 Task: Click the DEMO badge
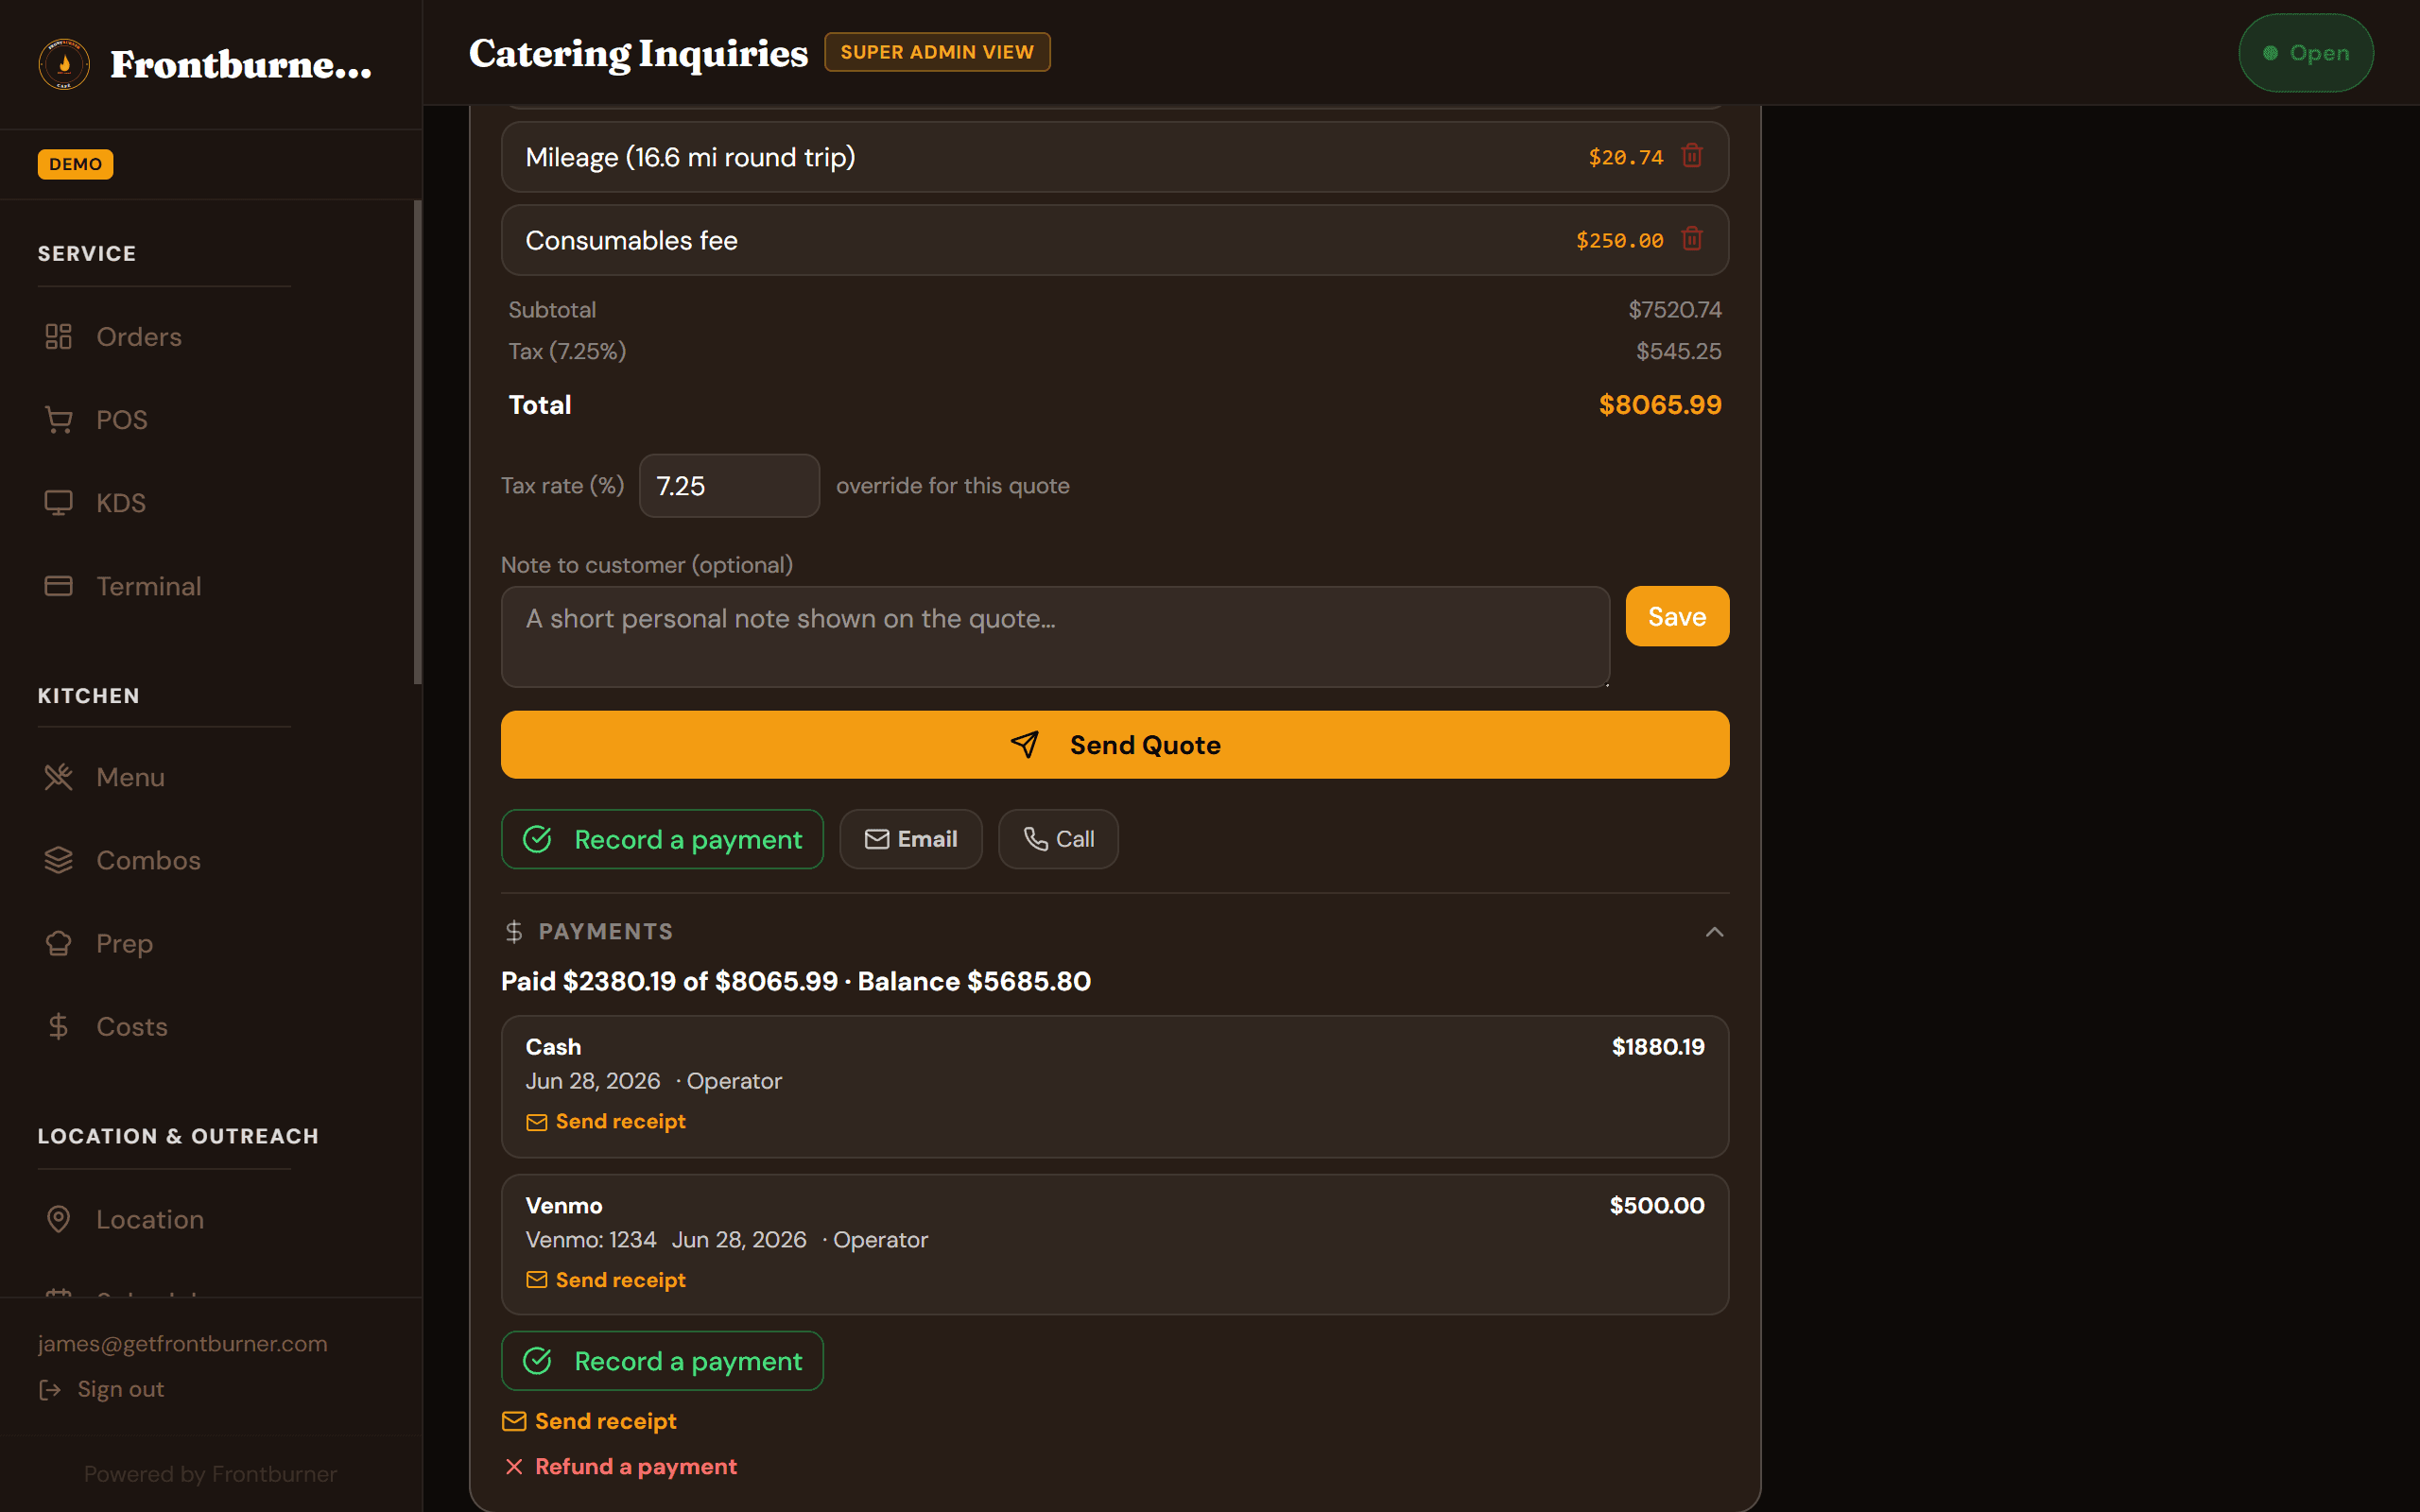(75, 164)
